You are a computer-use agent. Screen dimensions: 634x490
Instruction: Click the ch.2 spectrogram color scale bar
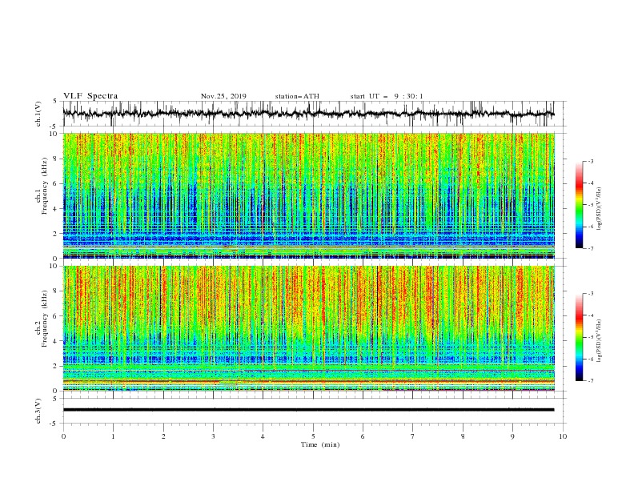(x=579, y=337)
